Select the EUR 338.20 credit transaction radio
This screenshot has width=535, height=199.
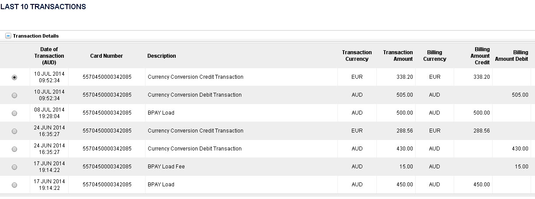[x=14, y=77]
